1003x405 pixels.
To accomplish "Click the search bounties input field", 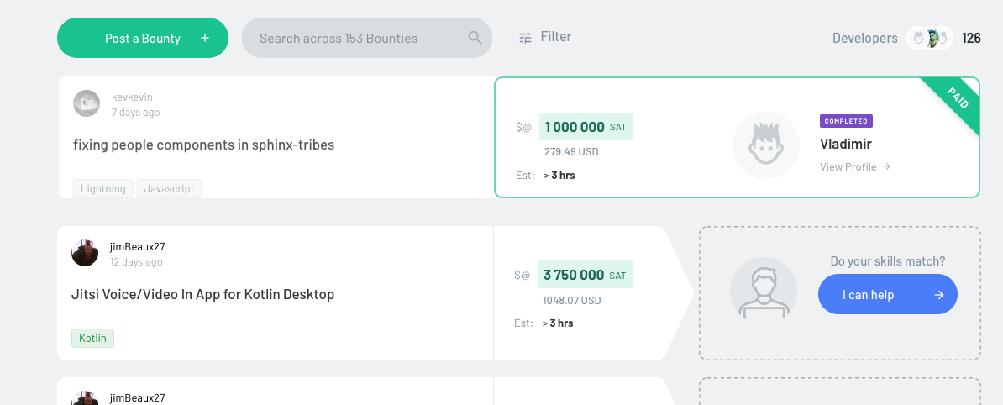I will click(353, 38).
